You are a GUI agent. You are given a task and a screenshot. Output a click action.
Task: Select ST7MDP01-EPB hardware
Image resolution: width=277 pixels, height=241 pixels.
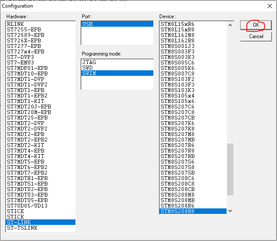pyautogui.click(x=41, y=68)
